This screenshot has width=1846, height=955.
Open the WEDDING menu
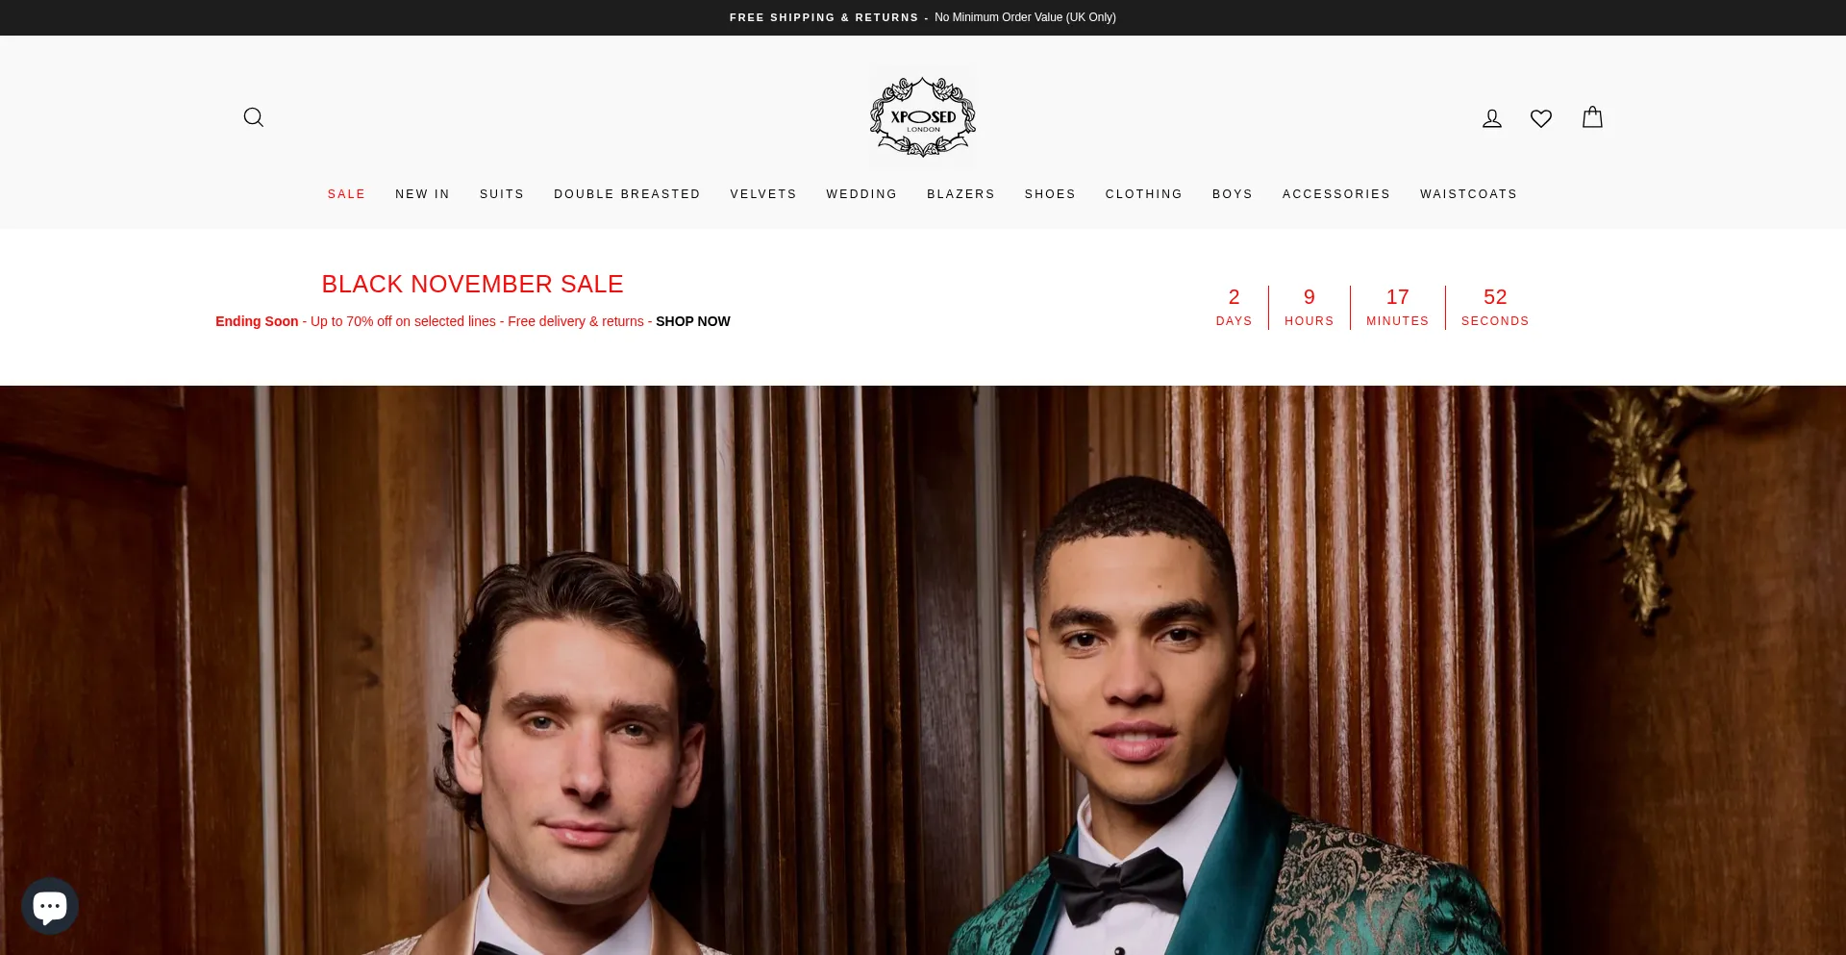[x=861, y=194]
